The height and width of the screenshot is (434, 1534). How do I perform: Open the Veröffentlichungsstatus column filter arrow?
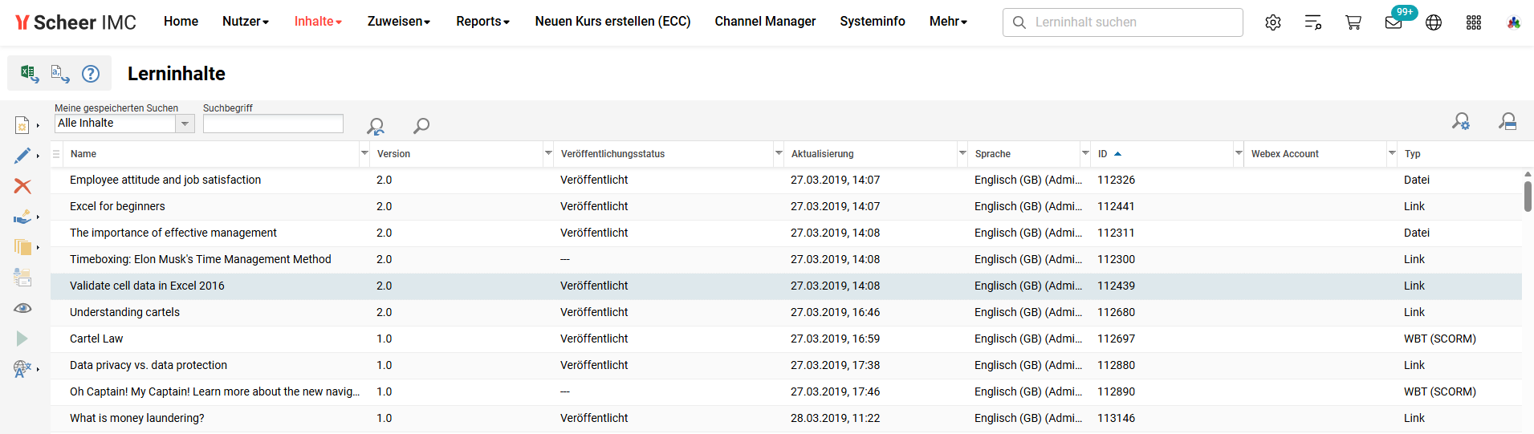point(779,153)
